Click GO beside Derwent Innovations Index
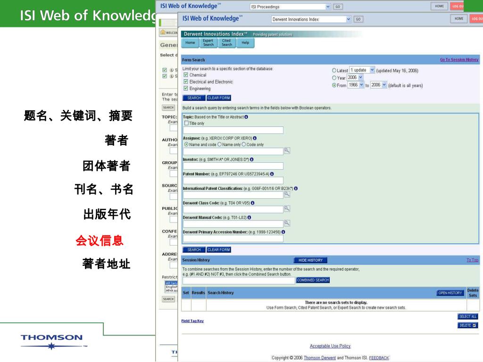Screen dimensions: 483x362 pos(358,19)
